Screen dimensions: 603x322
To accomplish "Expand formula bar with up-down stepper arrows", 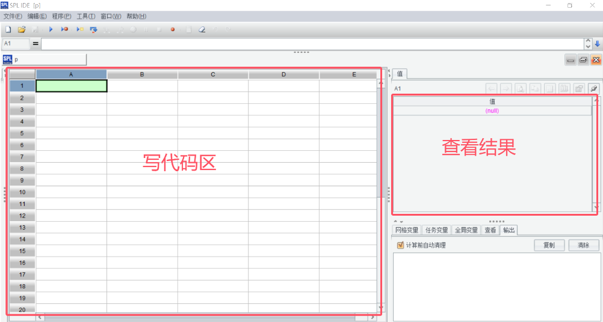I will tap(588, 44).
